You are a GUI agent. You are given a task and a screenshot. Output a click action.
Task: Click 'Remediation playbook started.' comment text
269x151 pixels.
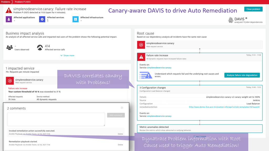tap(23, 142)
